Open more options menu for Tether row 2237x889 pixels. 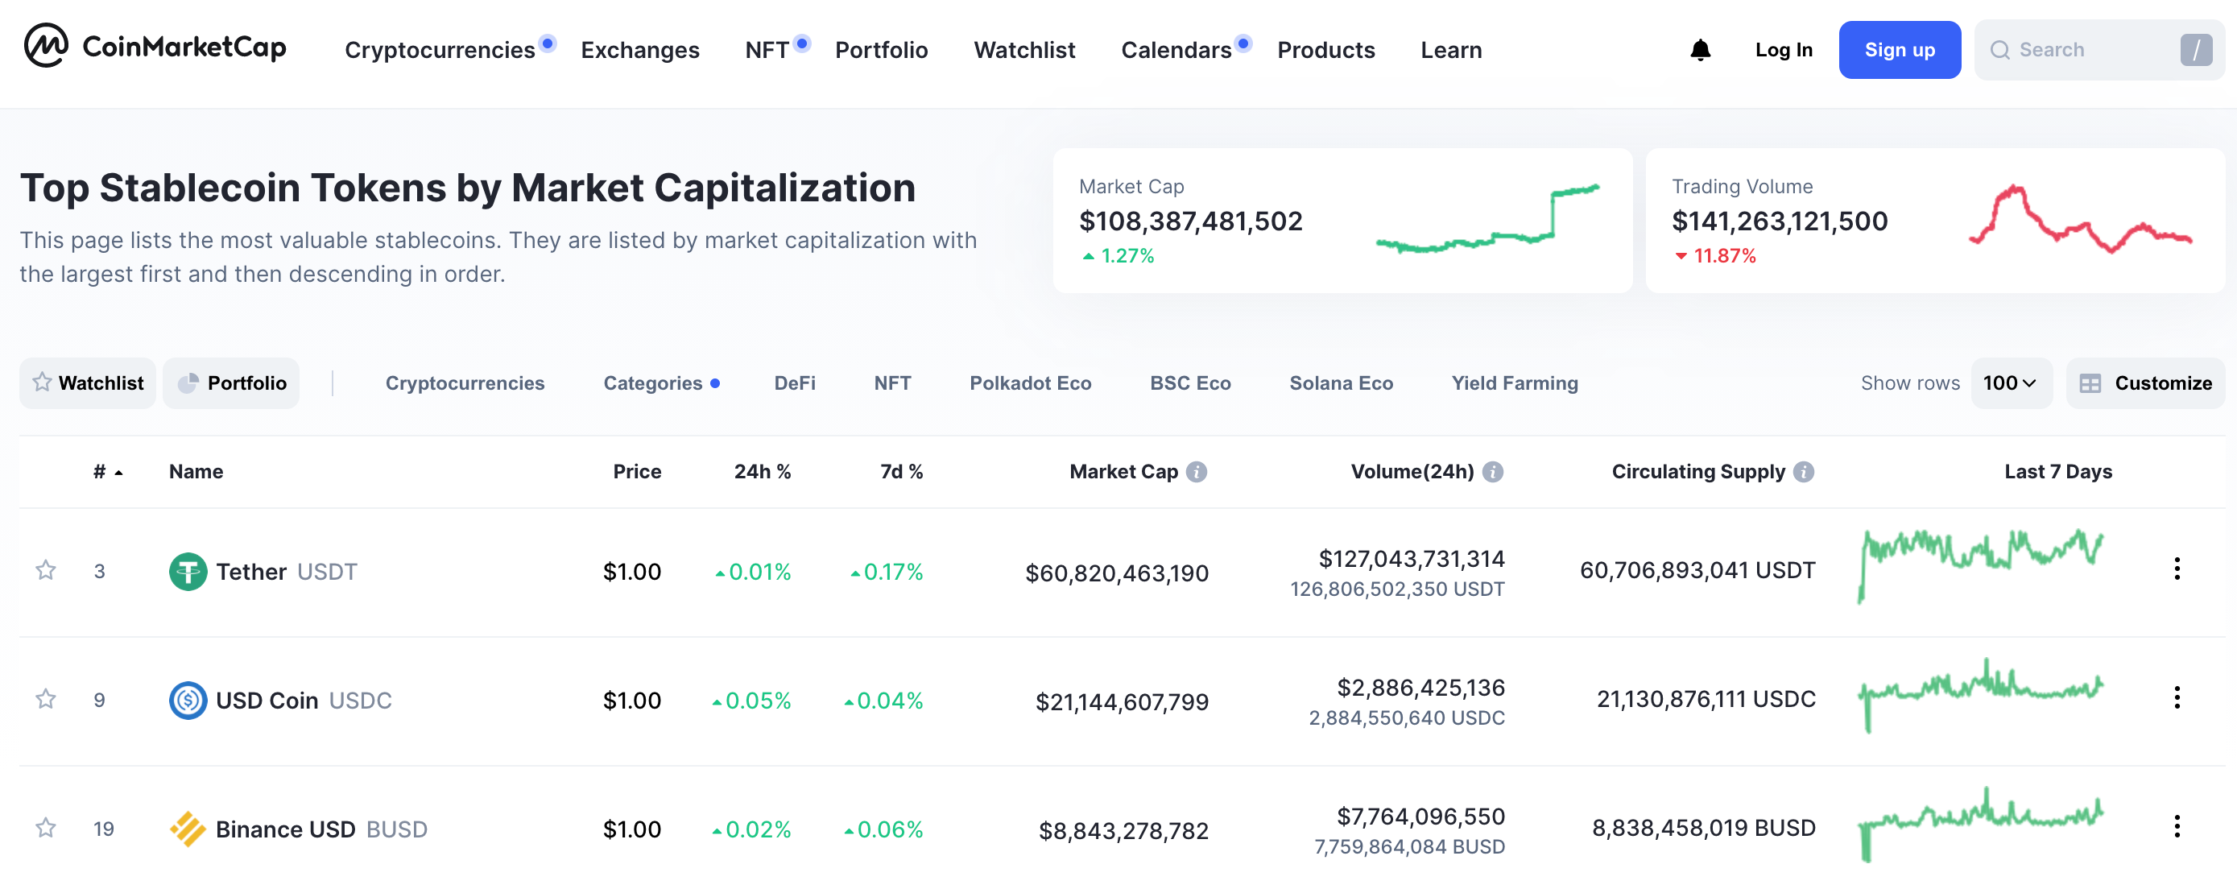[2177, 569]
